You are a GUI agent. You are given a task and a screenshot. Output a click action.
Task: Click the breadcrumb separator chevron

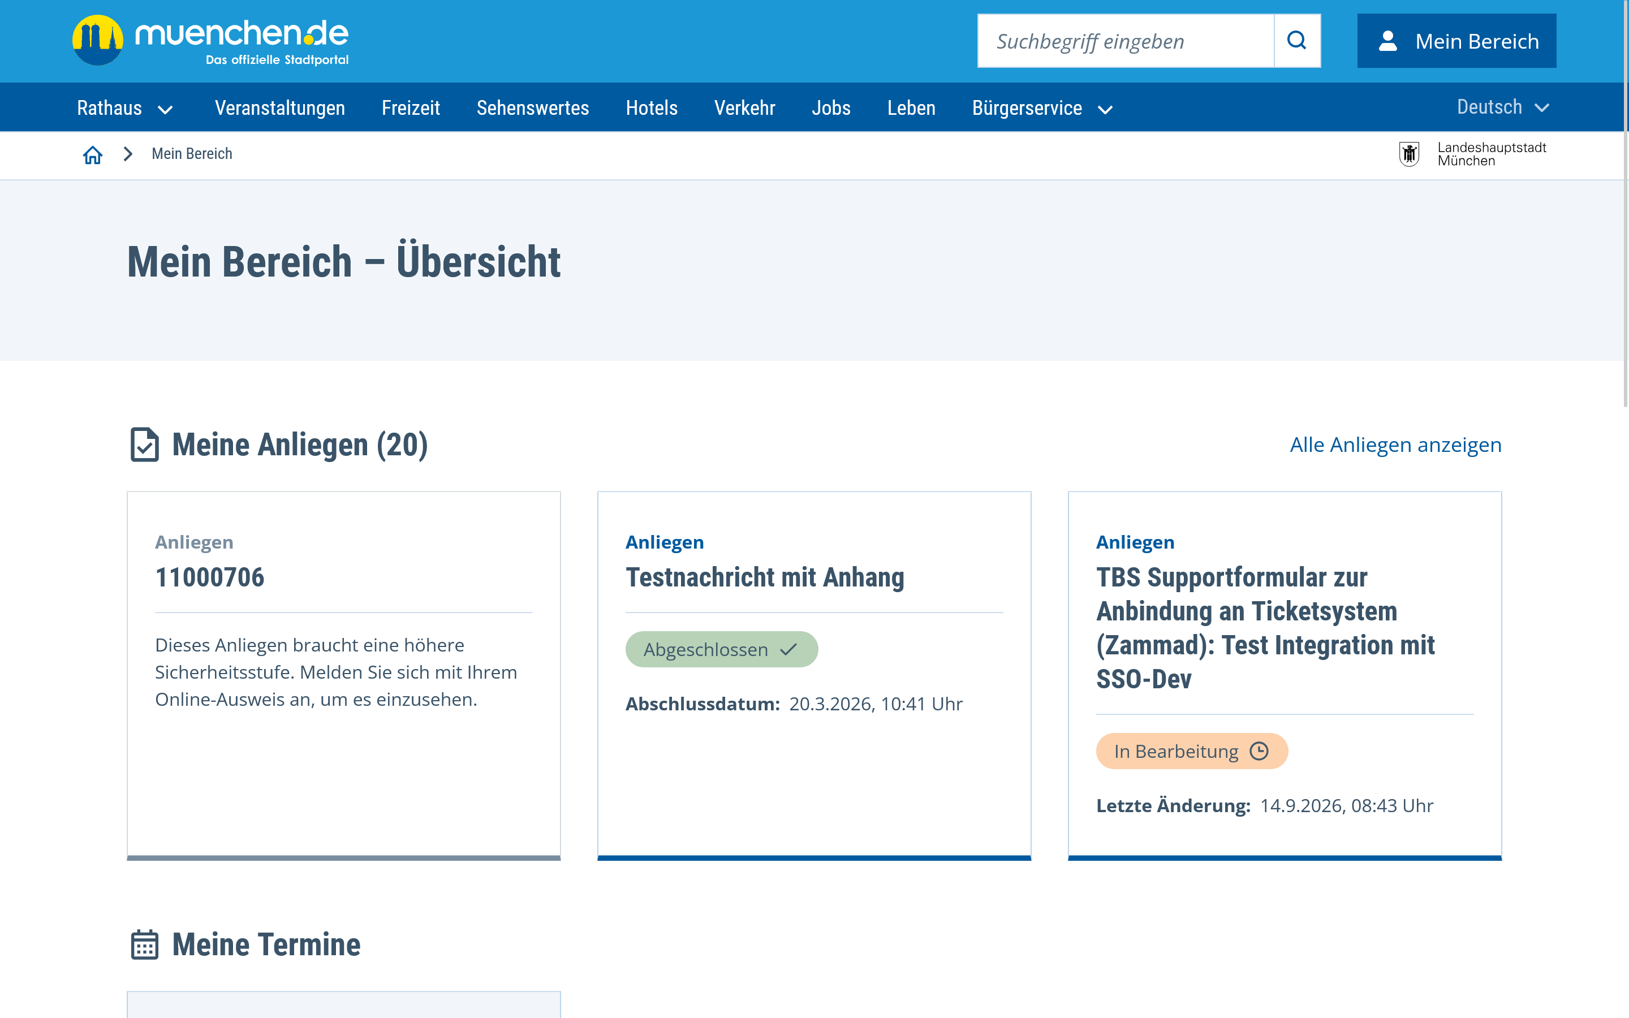coord(128,154)
